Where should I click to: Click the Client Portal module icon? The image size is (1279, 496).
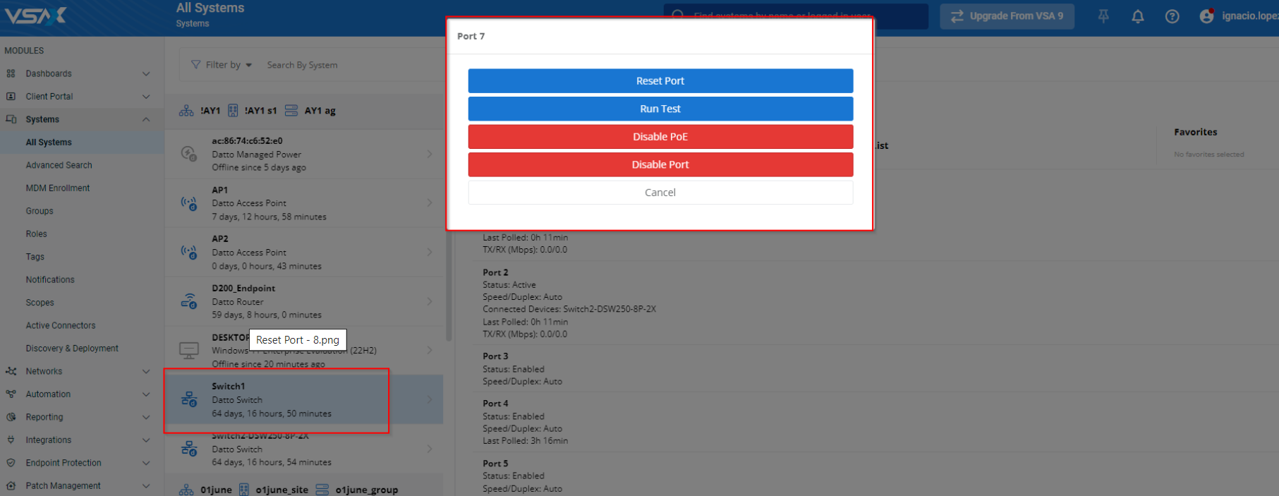(x=11, y=97)
